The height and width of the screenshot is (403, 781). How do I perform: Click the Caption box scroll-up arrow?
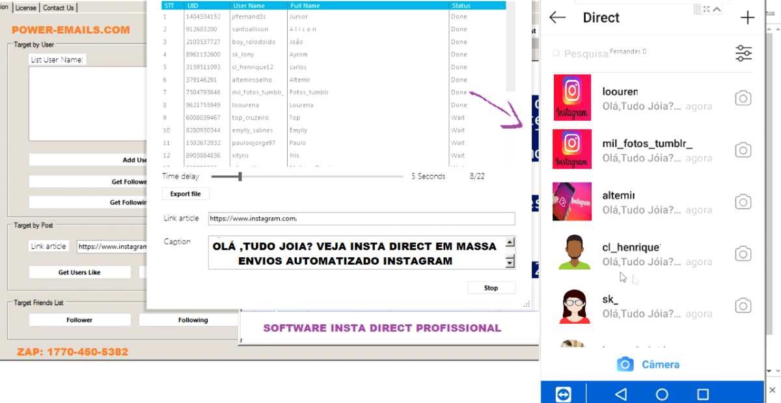click(x=510, y=243)
